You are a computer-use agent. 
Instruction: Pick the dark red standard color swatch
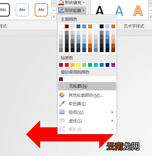click(61, 65)
